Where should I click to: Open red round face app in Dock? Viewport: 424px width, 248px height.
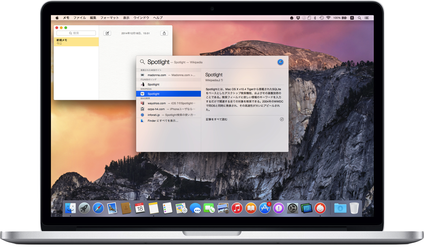(320, 208)
